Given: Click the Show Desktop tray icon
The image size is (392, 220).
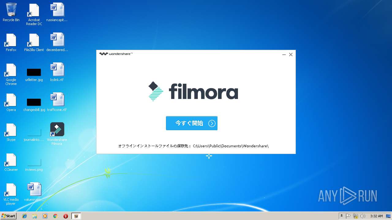Looking at the screenshot, I should (x=389, y=216).
